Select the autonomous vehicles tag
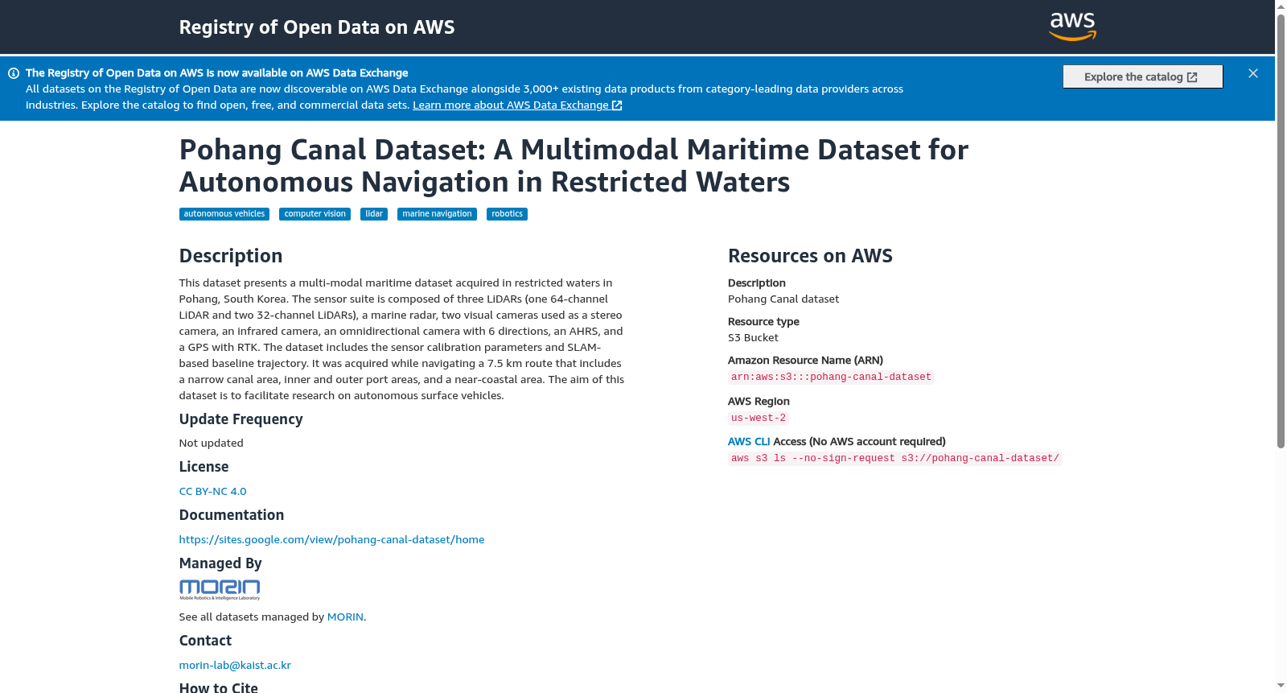This screenshot has width=1287, height=693. click(224, 214)
